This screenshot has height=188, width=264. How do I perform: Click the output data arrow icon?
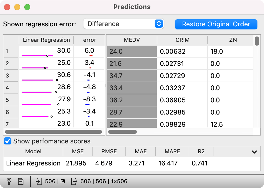pos(74,181)
